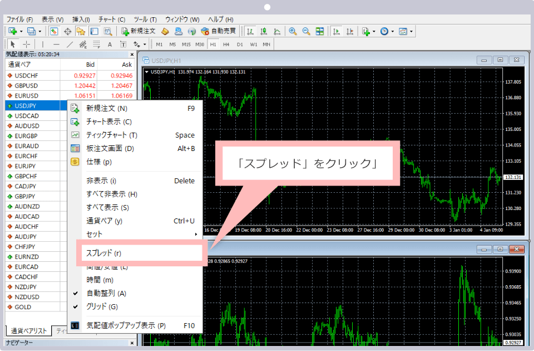Toggle the 自動売買 auto-trading button
The height and width of the screenshot is (351, 534).
(218, 31)
